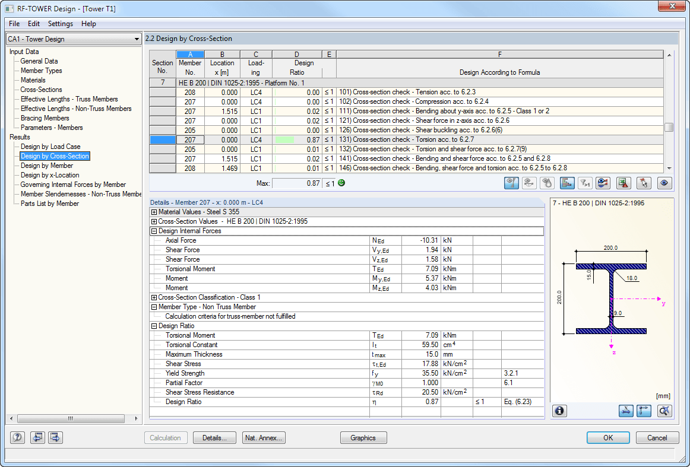Click the pick-member cursor icon in table toolbar
The height and width of the screenshot is (467, 690).
tap(644, 183)
